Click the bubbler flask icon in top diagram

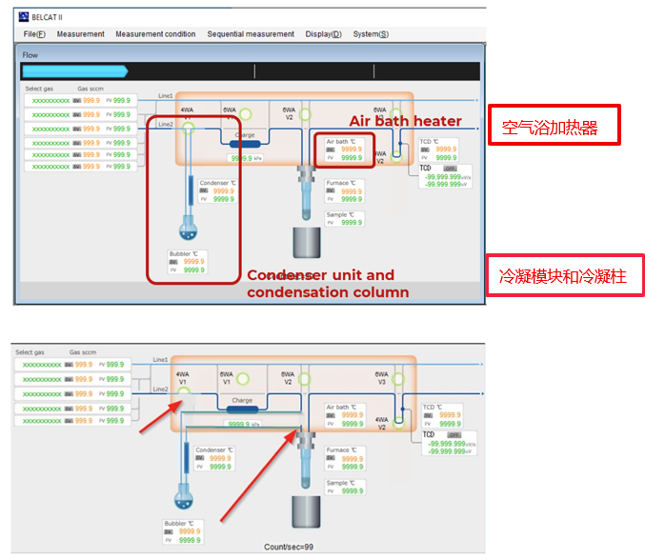click(188, 229)
